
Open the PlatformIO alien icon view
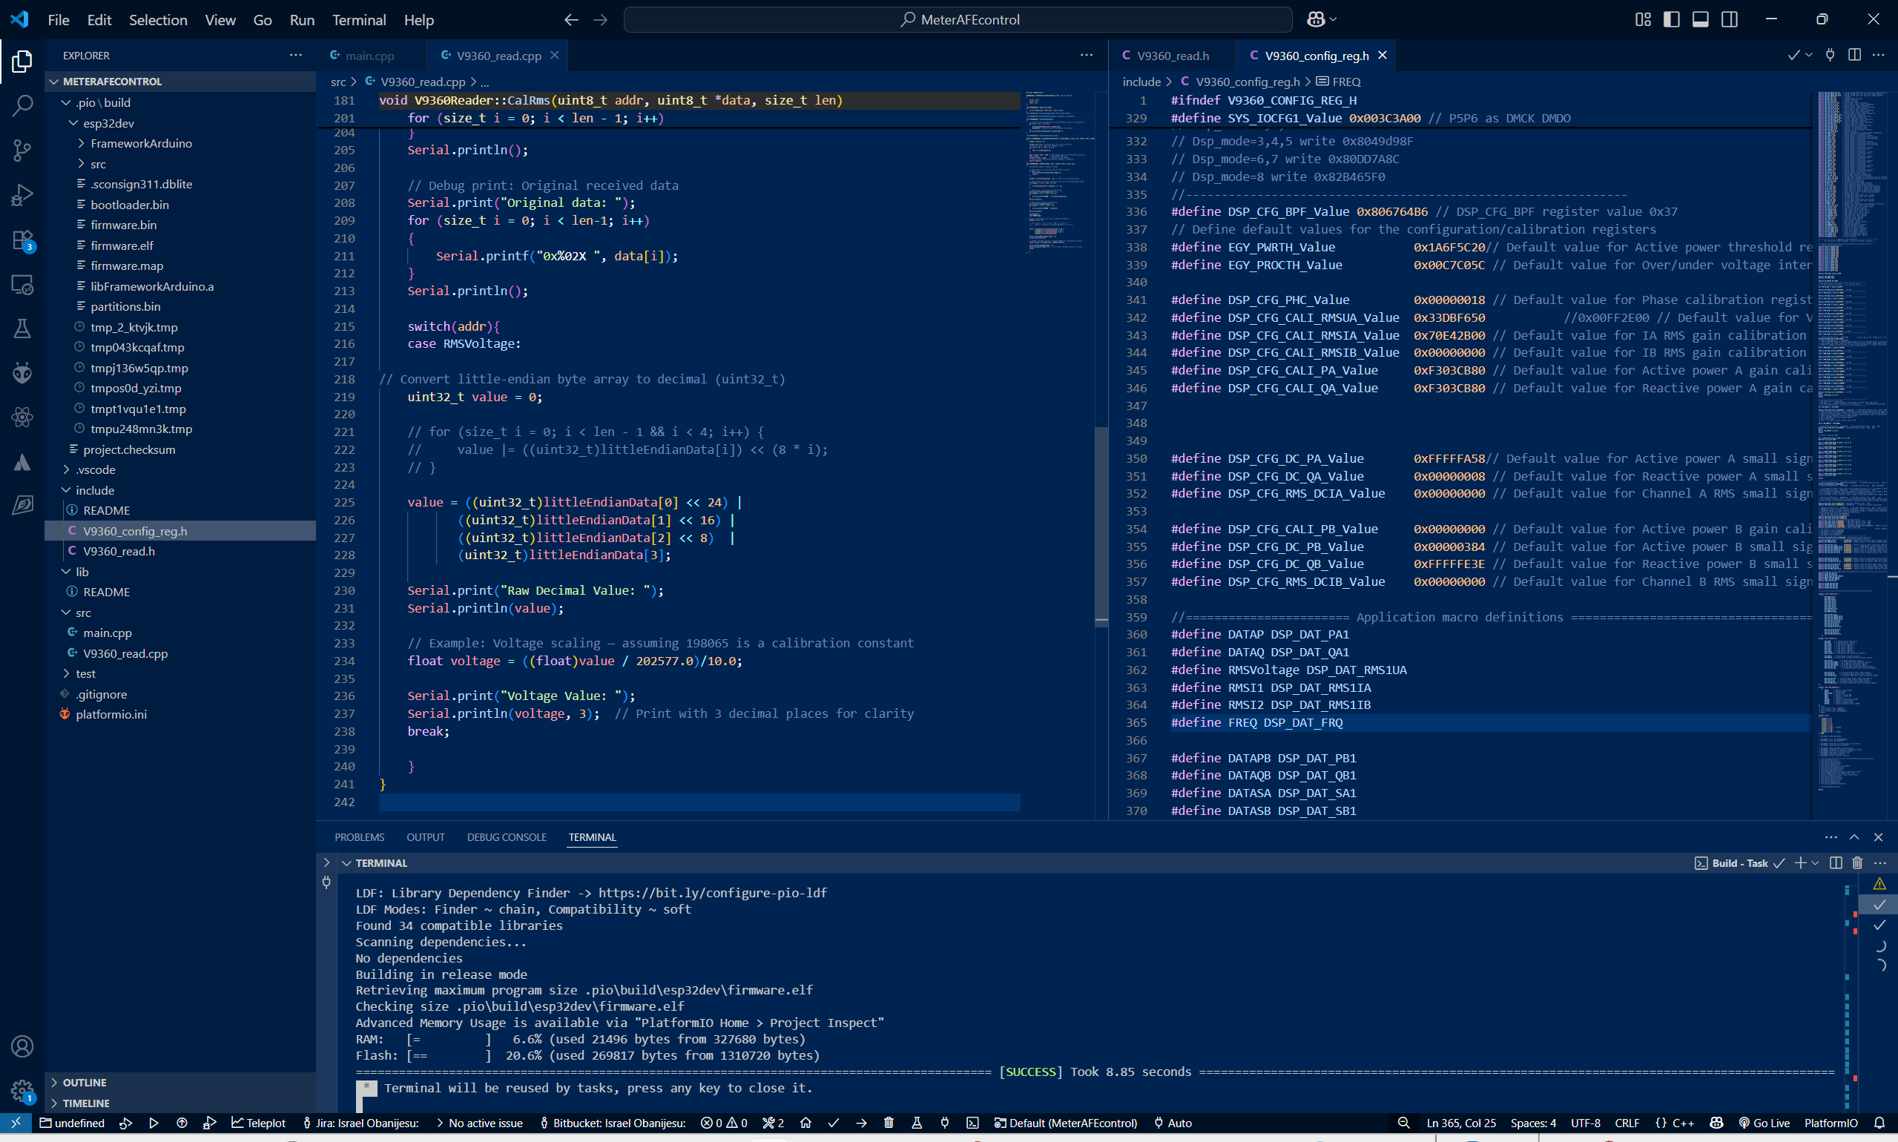click(x=22, y=373)
